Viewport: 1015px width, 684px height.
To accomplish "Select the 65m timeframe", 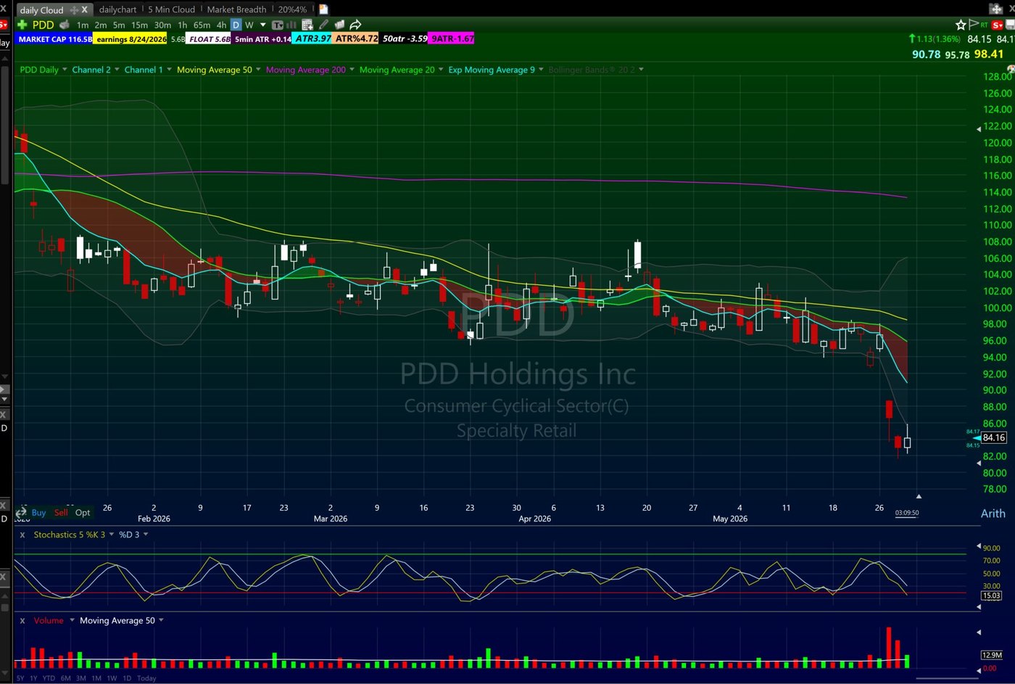I will click(202, 25).
